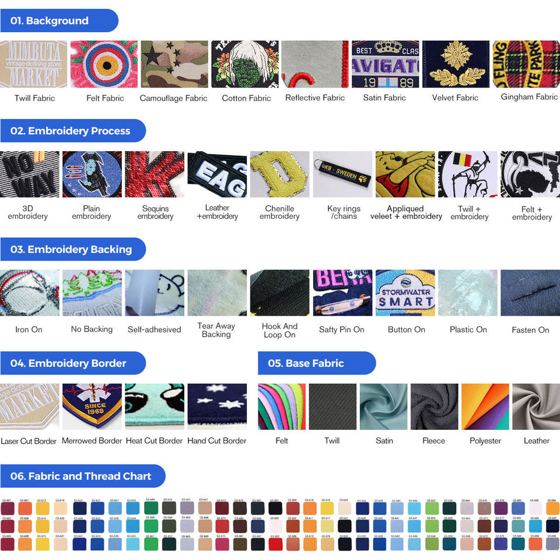Choose the GS-676 purple thread swatch
Image resolution: width=560 pixels, height=560 pixels.
pyautogui.click(x=501, y=509)
